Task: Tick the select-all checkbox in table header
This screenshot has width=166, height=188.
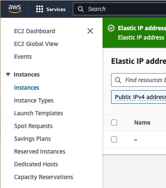Action: [x=114, y=122]
